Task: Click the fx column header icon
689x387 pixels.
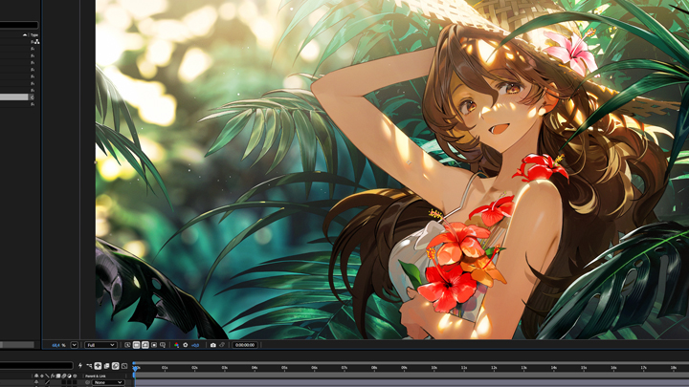Action: coord(53,376)
